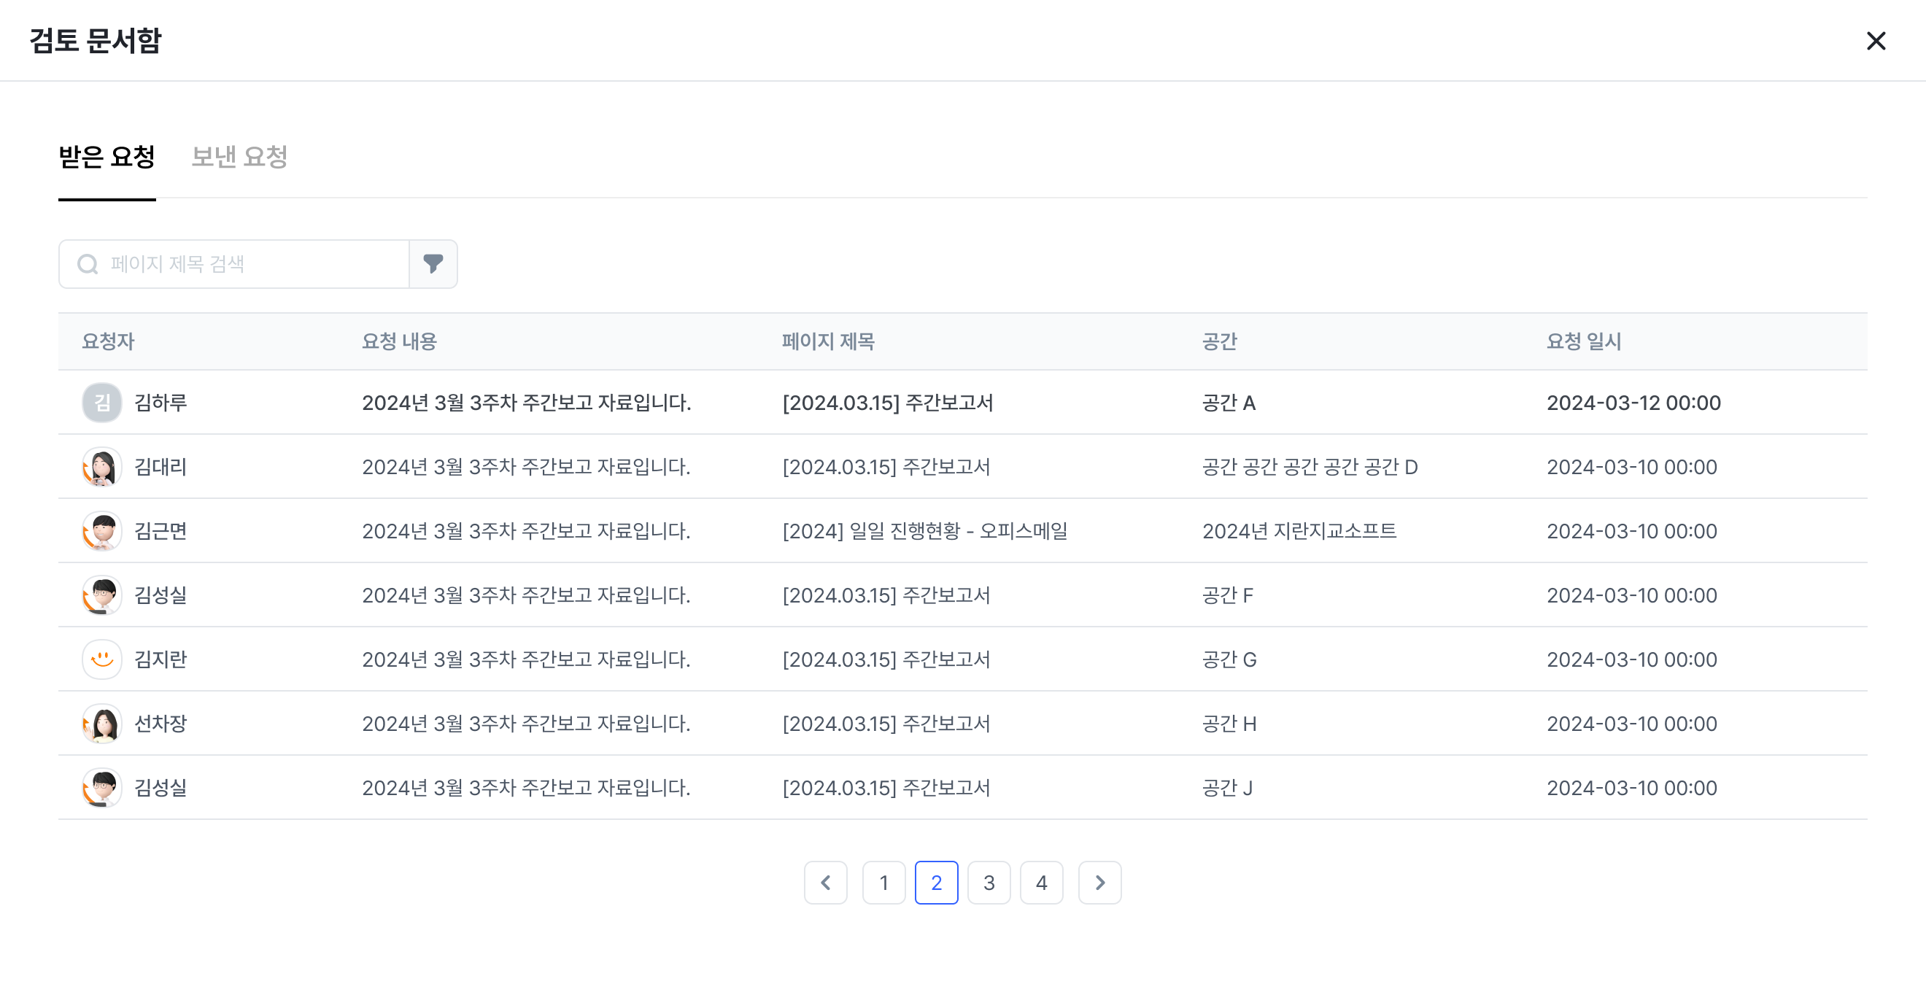This screenshot has height=995, width=1926.
Task: Switch to 보낸 요청 tab
Action: pyautogui.click(x=239, y=157)
